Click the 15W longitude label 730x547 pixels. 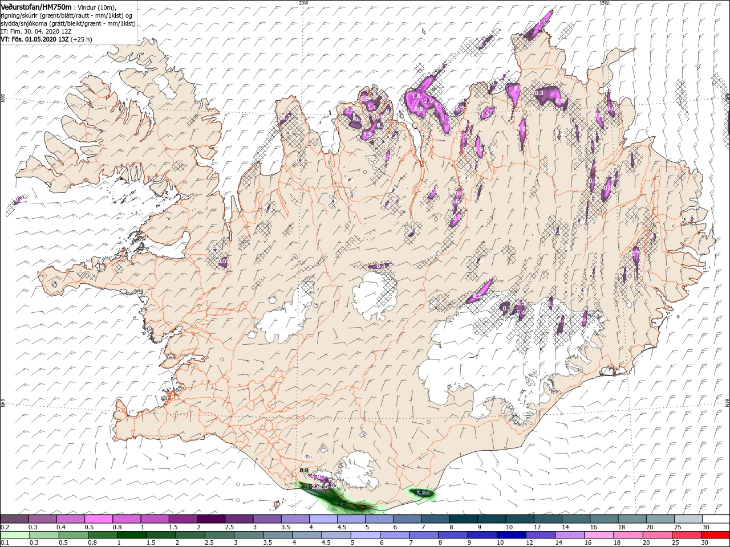pos(604,3)
